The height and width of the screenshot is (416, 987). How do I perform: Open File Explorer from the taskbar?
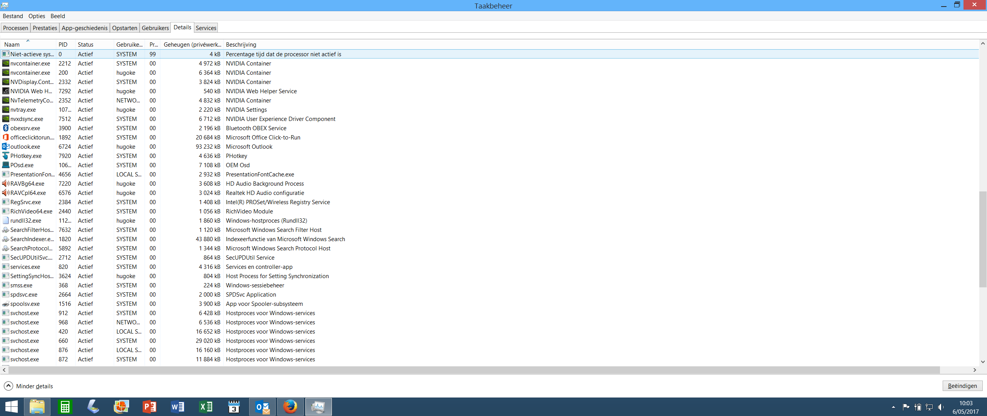point(37,407)
